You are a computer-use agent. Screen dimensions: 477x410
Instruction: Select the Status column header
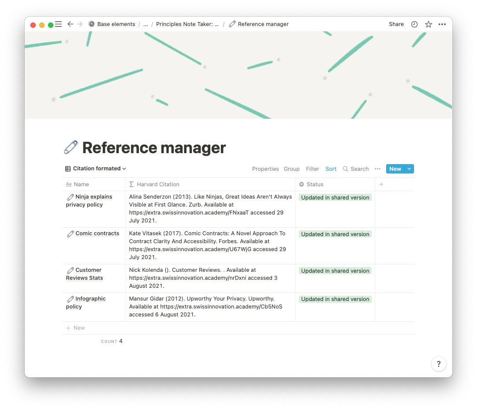[x=315, y=184]
